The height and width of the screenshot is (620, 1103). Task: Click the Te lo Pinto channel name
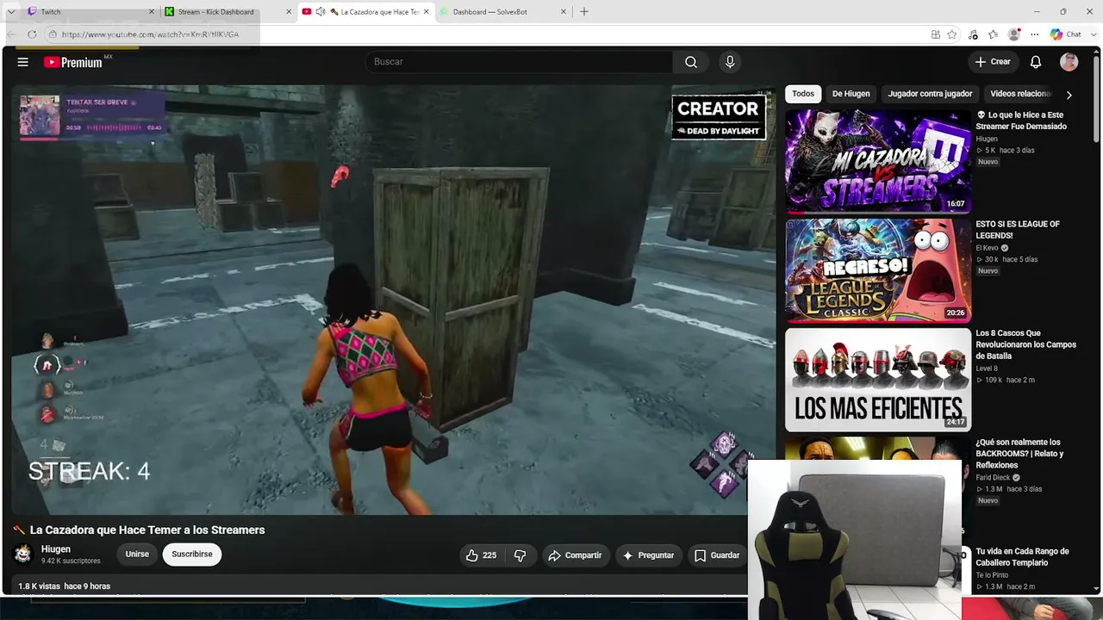992,575
